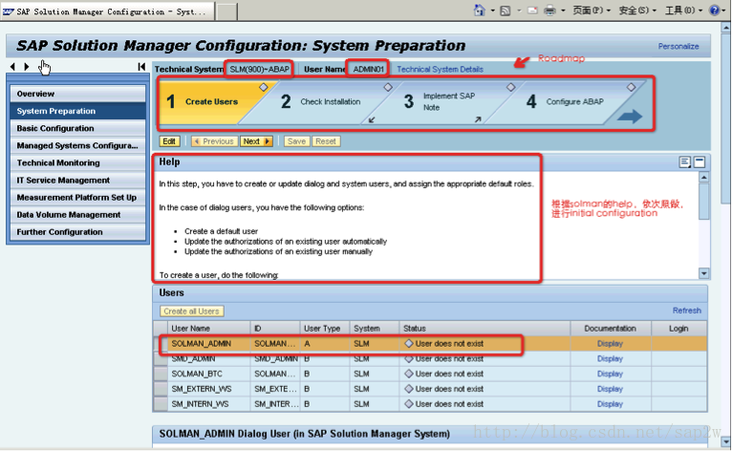The height and width of the screenshot is (451, 732).
Task: Open Display documentation for SOLMAN_BTC
Action: pos(610,374)
